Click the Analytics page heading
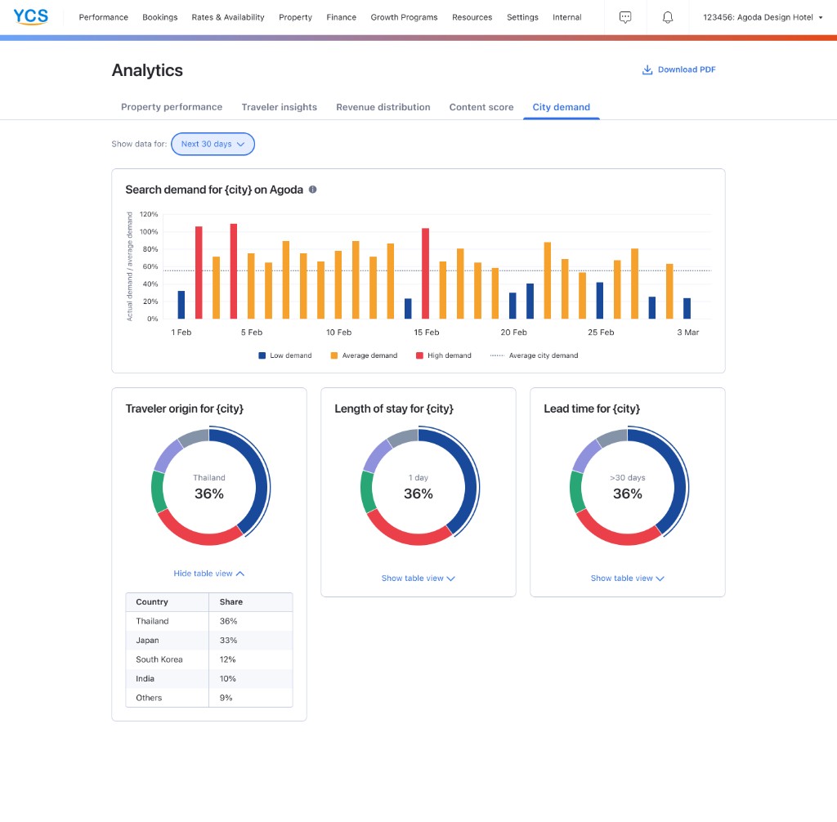837x822 pixels. 147,70
